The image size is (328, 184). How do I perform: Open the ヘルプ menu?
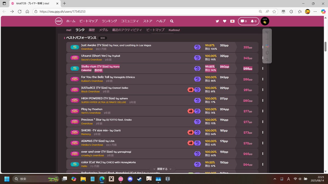[161, 21]
